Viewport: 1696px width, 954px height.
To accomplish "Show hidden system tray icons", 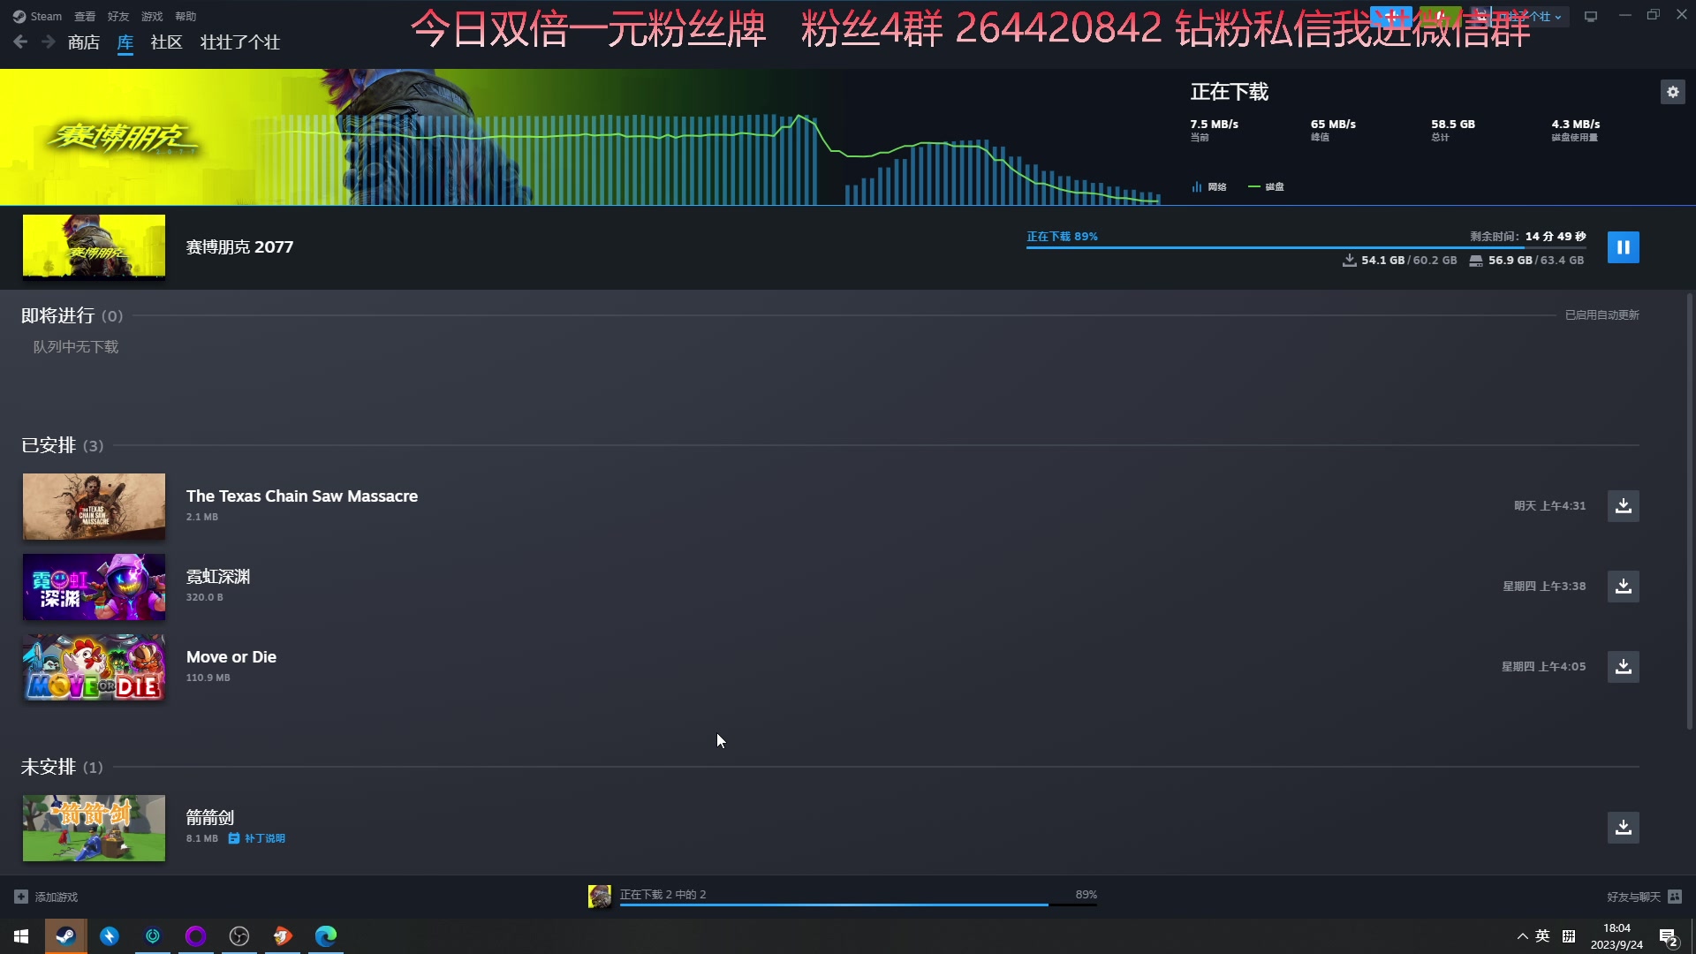I will click(1522, 936).
